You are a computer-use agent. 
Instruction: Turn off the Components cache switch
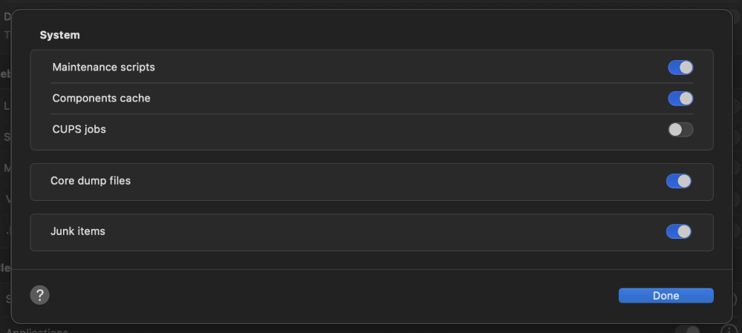coord(680,99)
